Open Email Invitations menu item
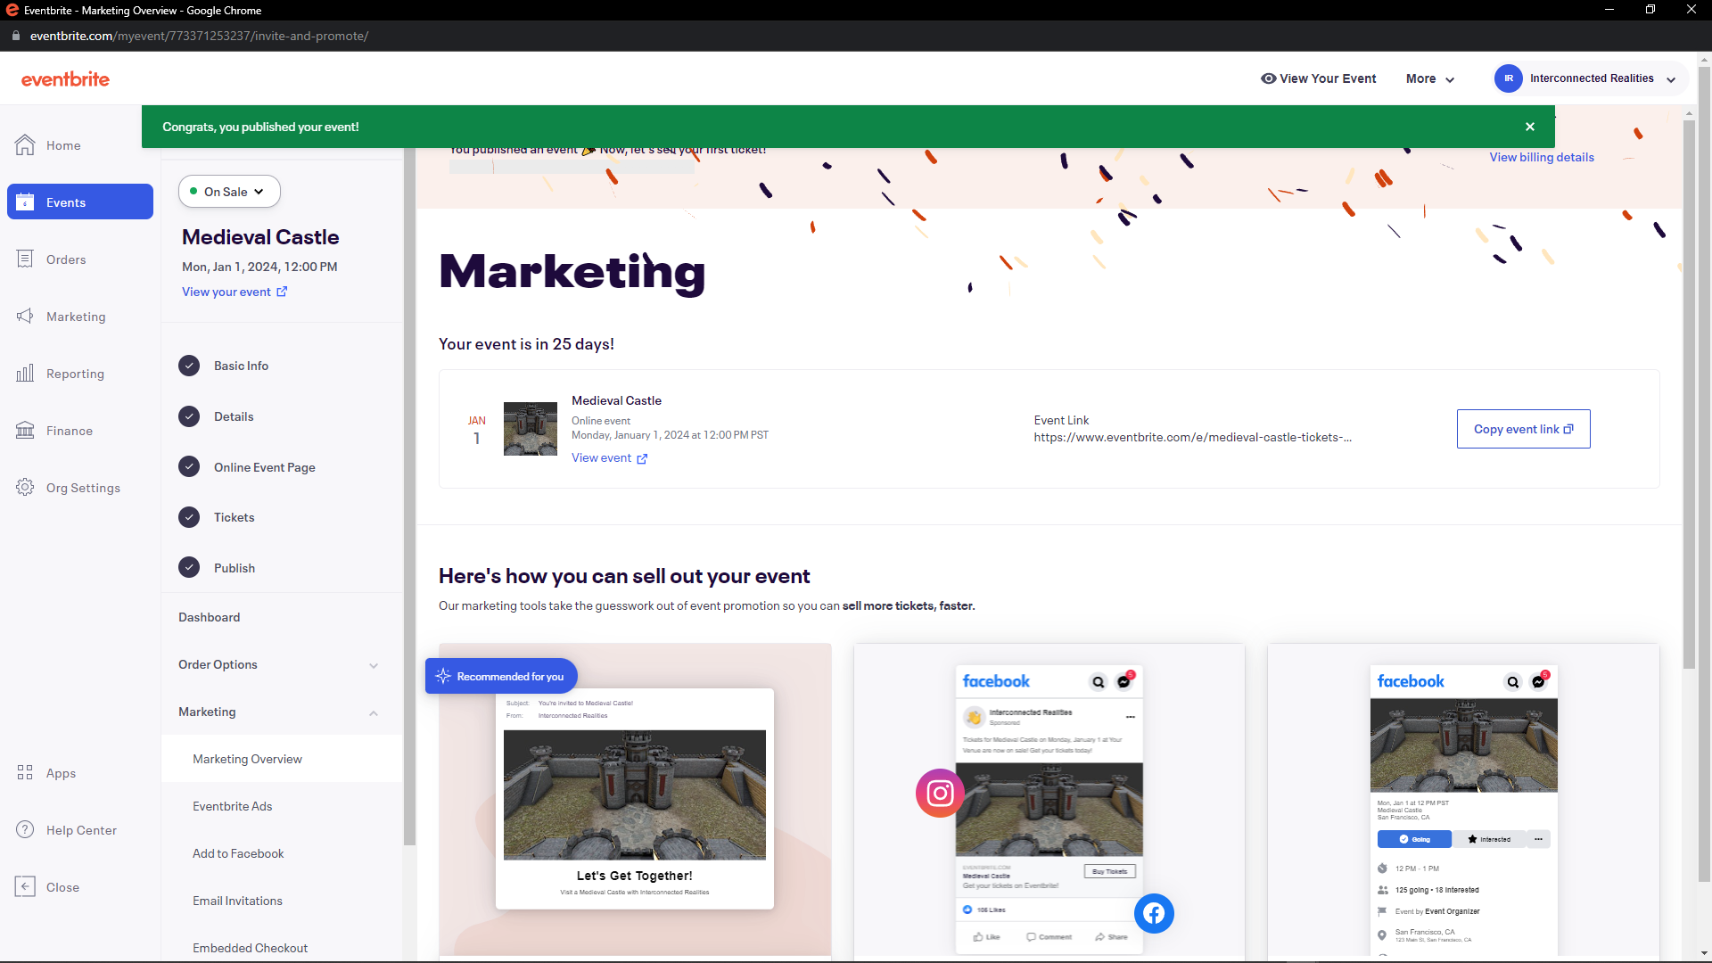The image size is (1712, 963). pyautogui.click(x=237, y=901)
